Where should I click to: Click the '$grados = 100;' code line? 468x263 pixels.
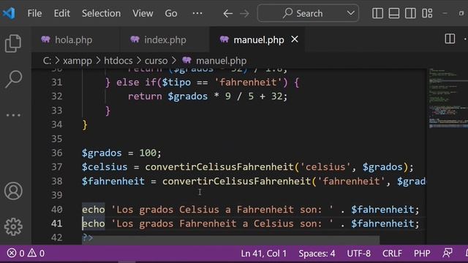click(121, 153)
